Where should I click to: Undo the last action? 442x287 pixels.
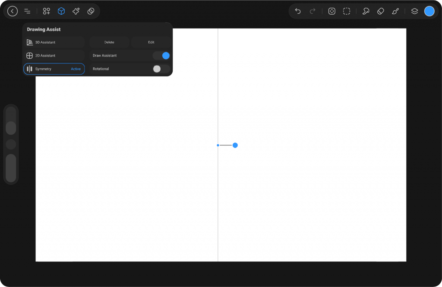pyautogui.click(x=298, y=11)
